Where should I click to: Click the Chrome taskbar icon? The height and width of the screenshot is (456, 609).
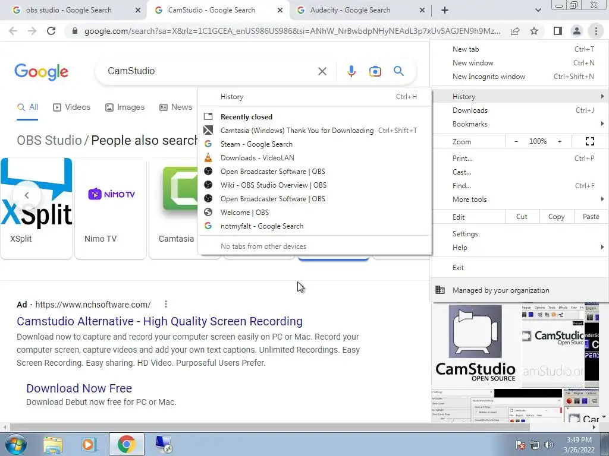point(126,444)
